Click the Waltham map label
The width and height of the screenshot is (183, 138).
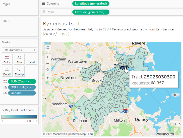(58, 59)
